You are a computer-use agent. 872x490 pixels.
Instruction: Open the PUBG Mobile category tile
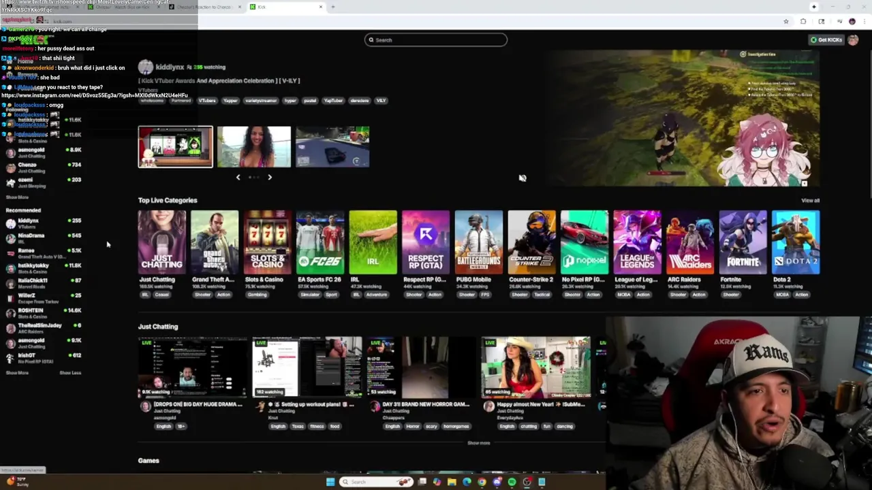click(x=478, y=243)
